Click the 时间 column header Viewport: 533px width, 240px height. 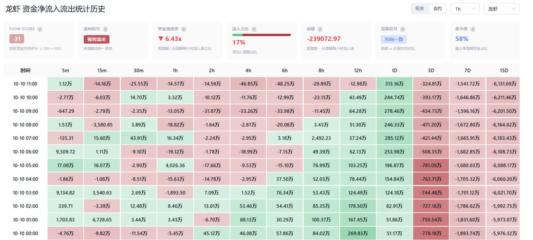[x=25, y=70]
